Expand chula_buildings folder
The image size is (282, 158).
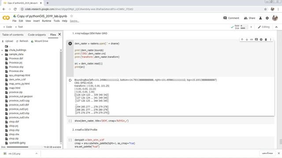(x=2, y=50)
